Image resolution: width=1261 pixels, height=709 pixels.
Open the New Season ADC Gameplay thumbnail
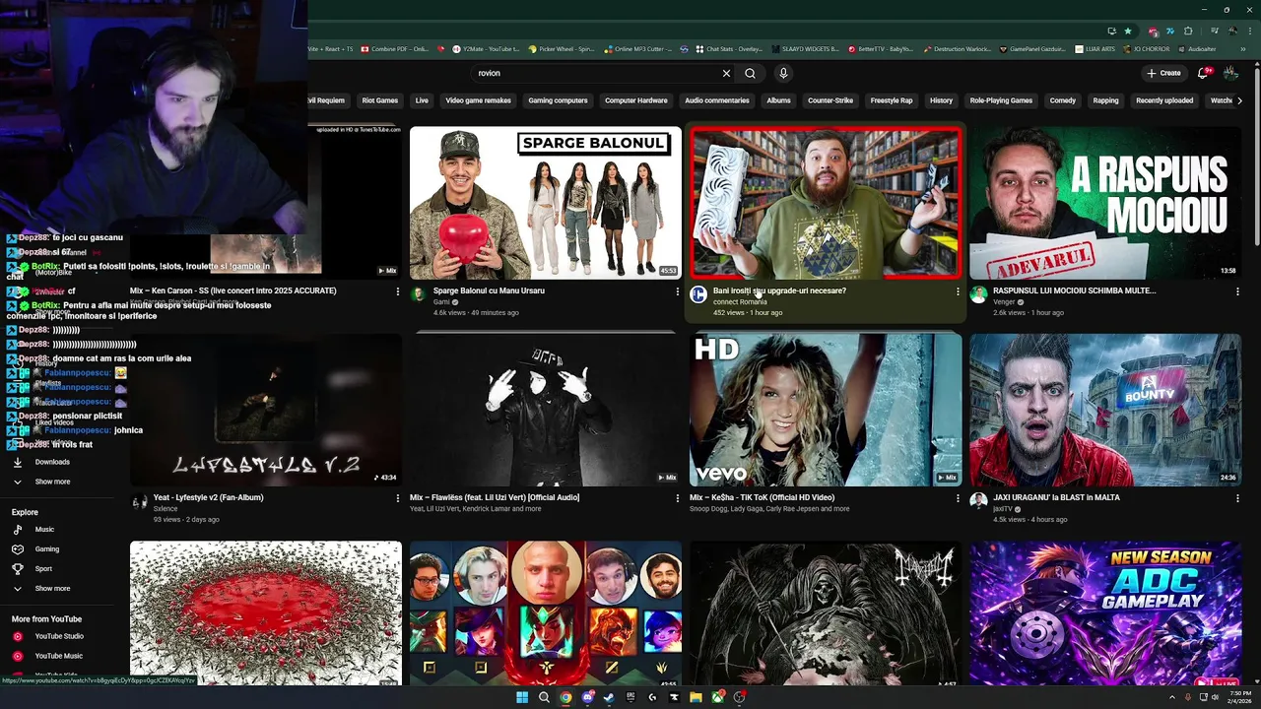1105,613
